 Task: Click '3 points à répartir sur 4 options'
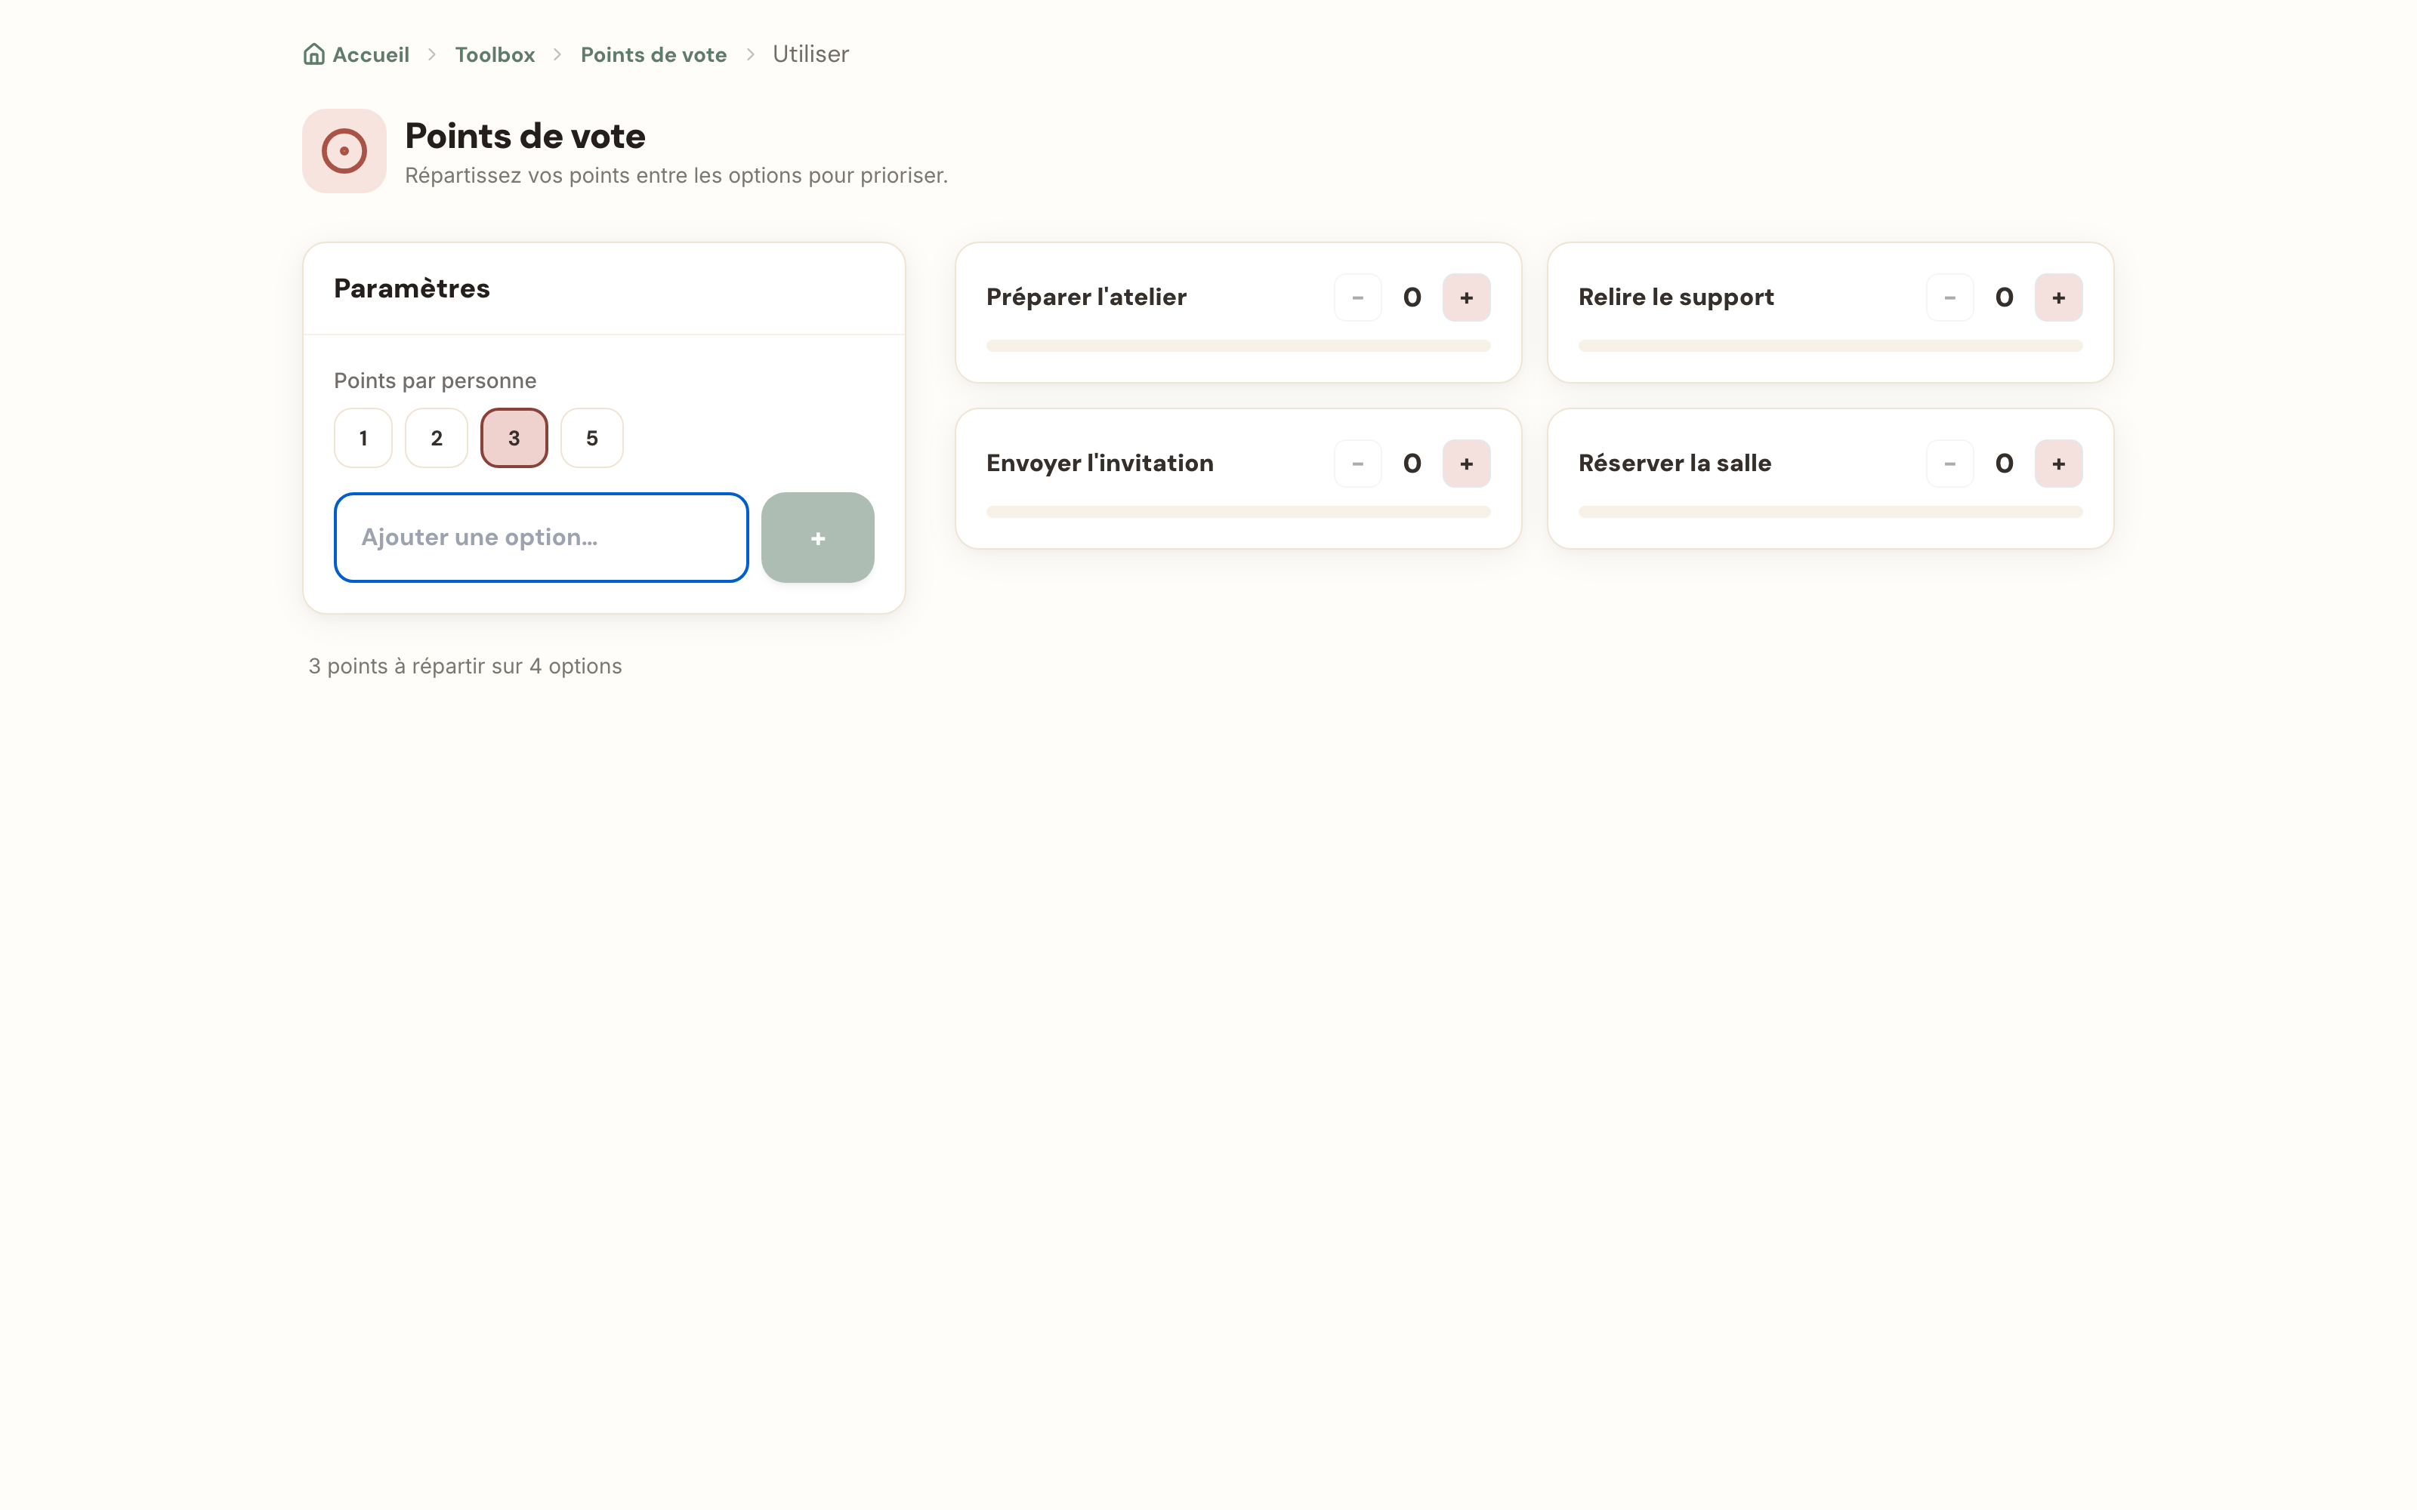(x=465, y=666)
